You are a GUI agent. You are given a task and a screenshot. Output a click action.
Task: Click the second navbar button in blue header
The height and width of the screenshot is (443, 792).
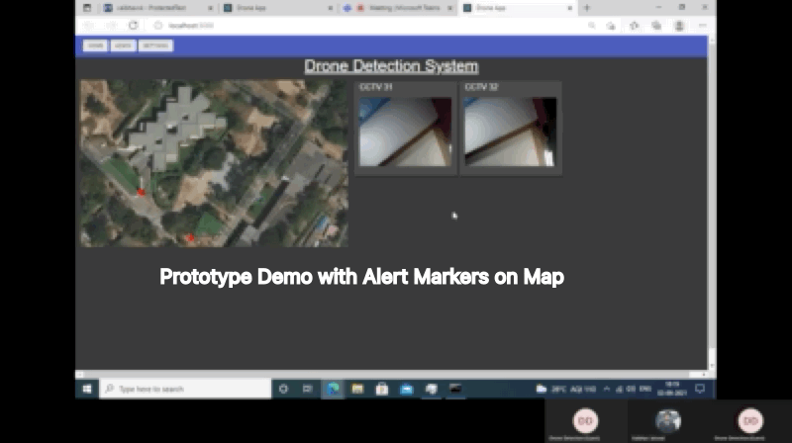click(123, 45)
